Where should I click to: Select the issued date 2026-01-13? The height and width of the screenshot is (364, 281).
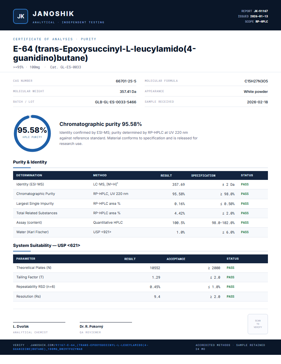click(259, 16)
